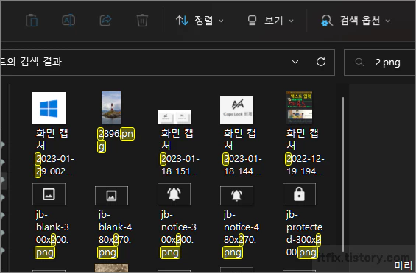Click the Paste clipboard icon in toolbar
Image resolution: width=416 pixels, height=273 pixels.
(32, 21)
